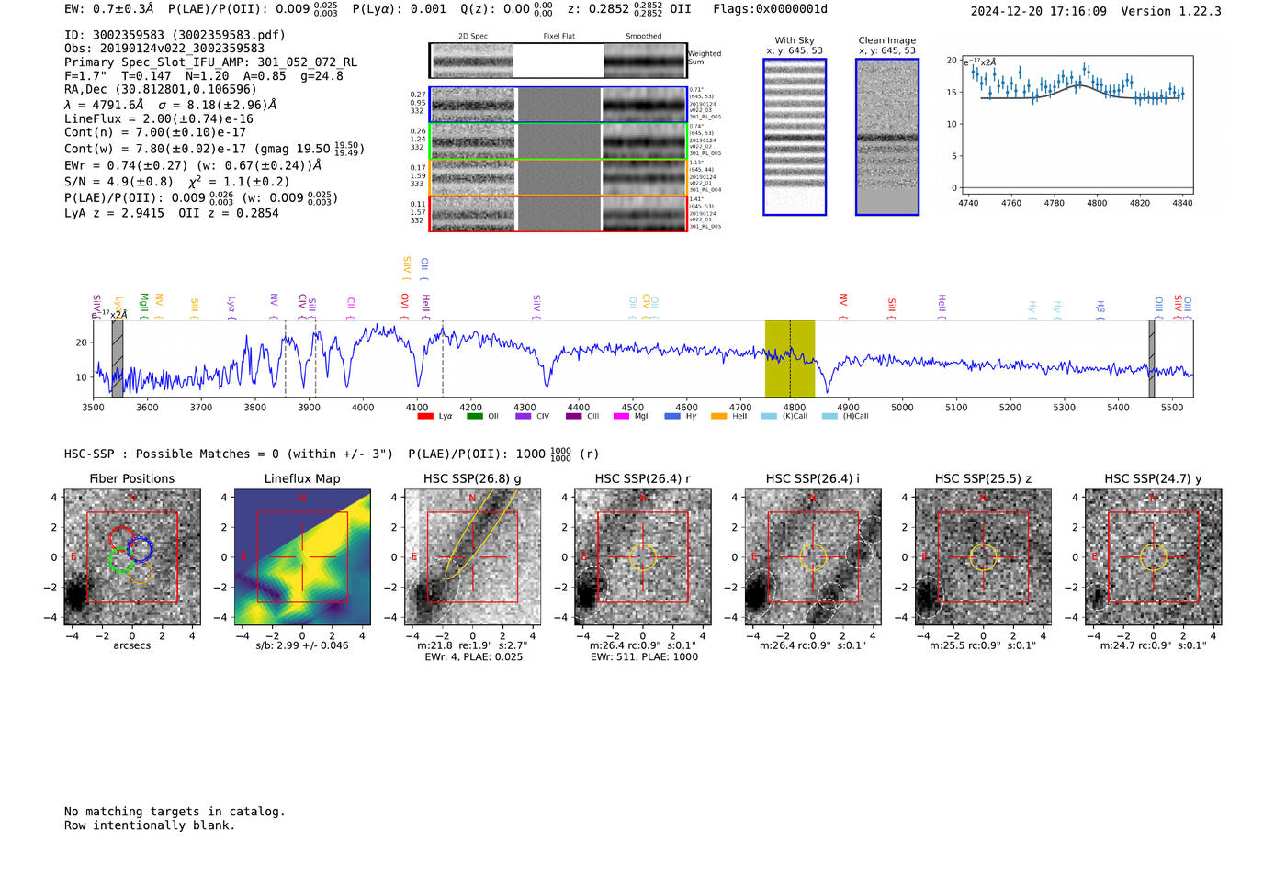Image resolution: width=1286 pixels, height=875 pixels.
Task: Click the red Lyα legend swatch
Action: (425, 416)
